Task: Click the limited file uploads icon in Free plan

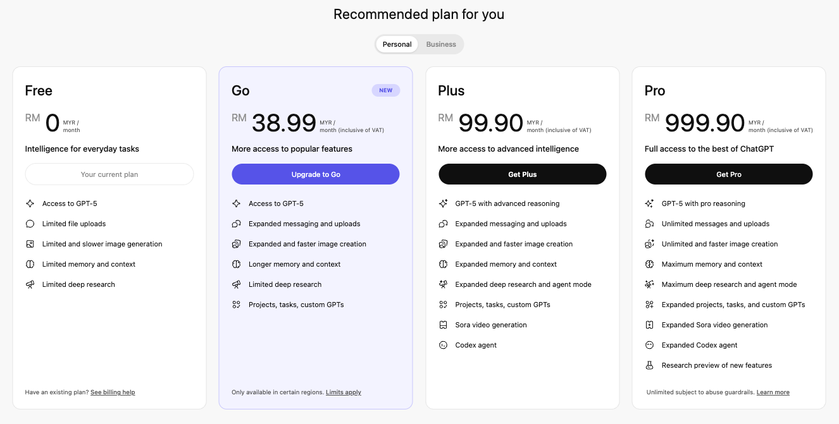Action: (30, 224)
